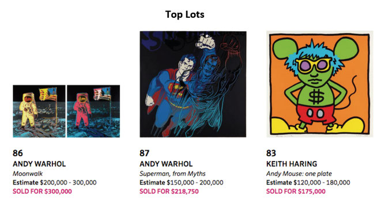Click Estimate $200,000 - 300,000 text
The width and height of the screenshot is (381, 212).
[55, 183]
